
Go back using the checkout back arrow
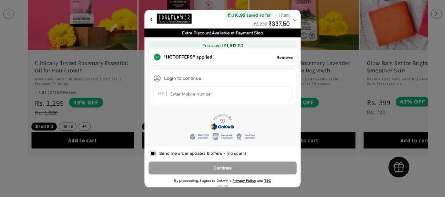pos(151,19)
